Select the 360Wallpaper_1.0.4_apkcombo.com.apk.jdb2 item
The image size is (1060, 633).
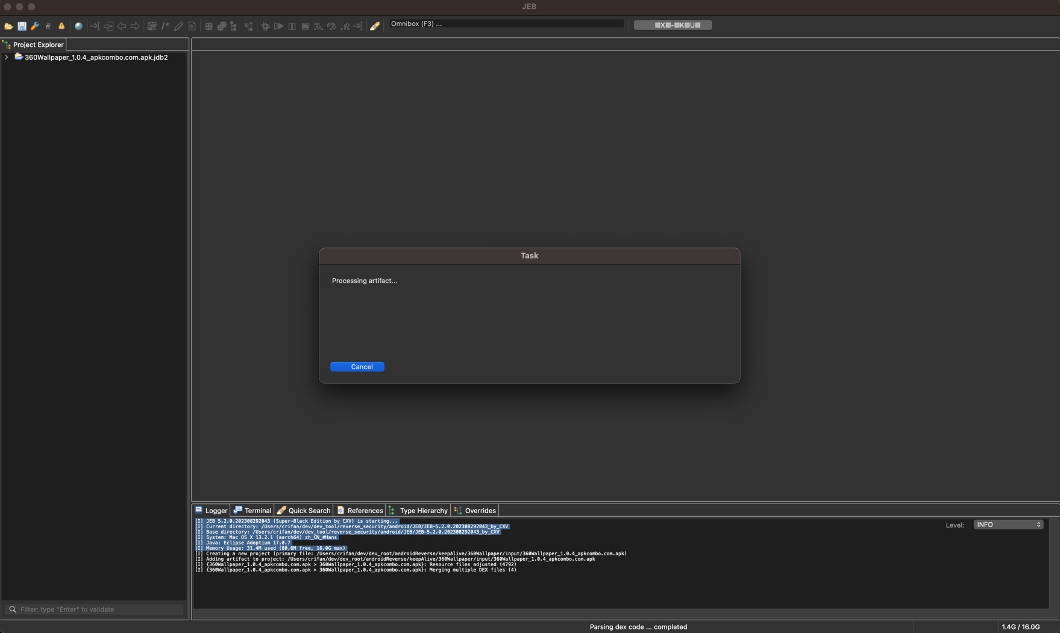coord(96,57)
